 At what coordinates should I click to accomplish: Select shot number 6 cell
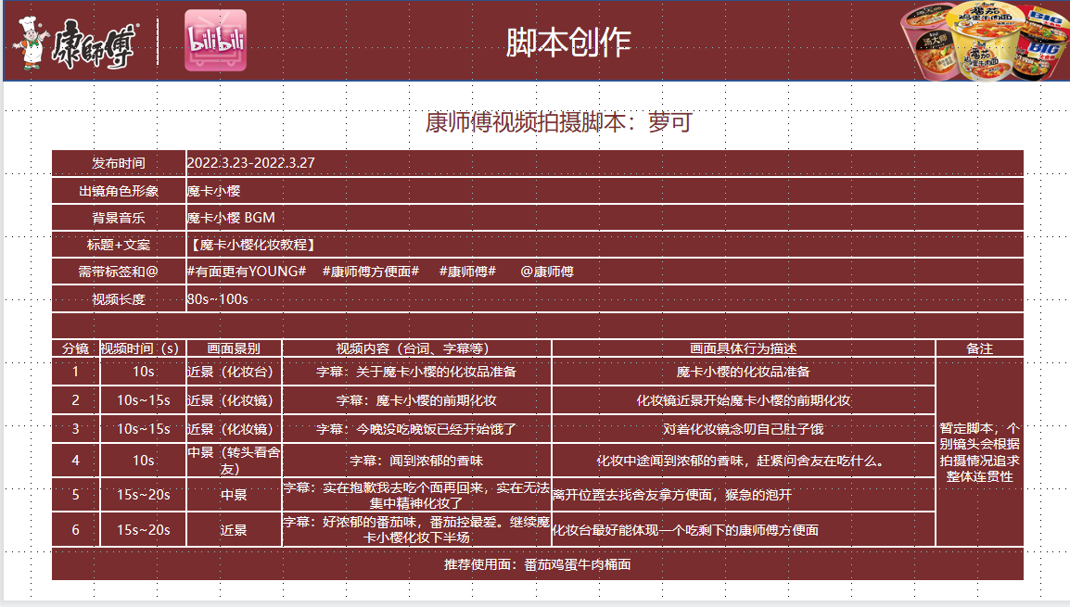pyautogui.click(x=76, y=530)
